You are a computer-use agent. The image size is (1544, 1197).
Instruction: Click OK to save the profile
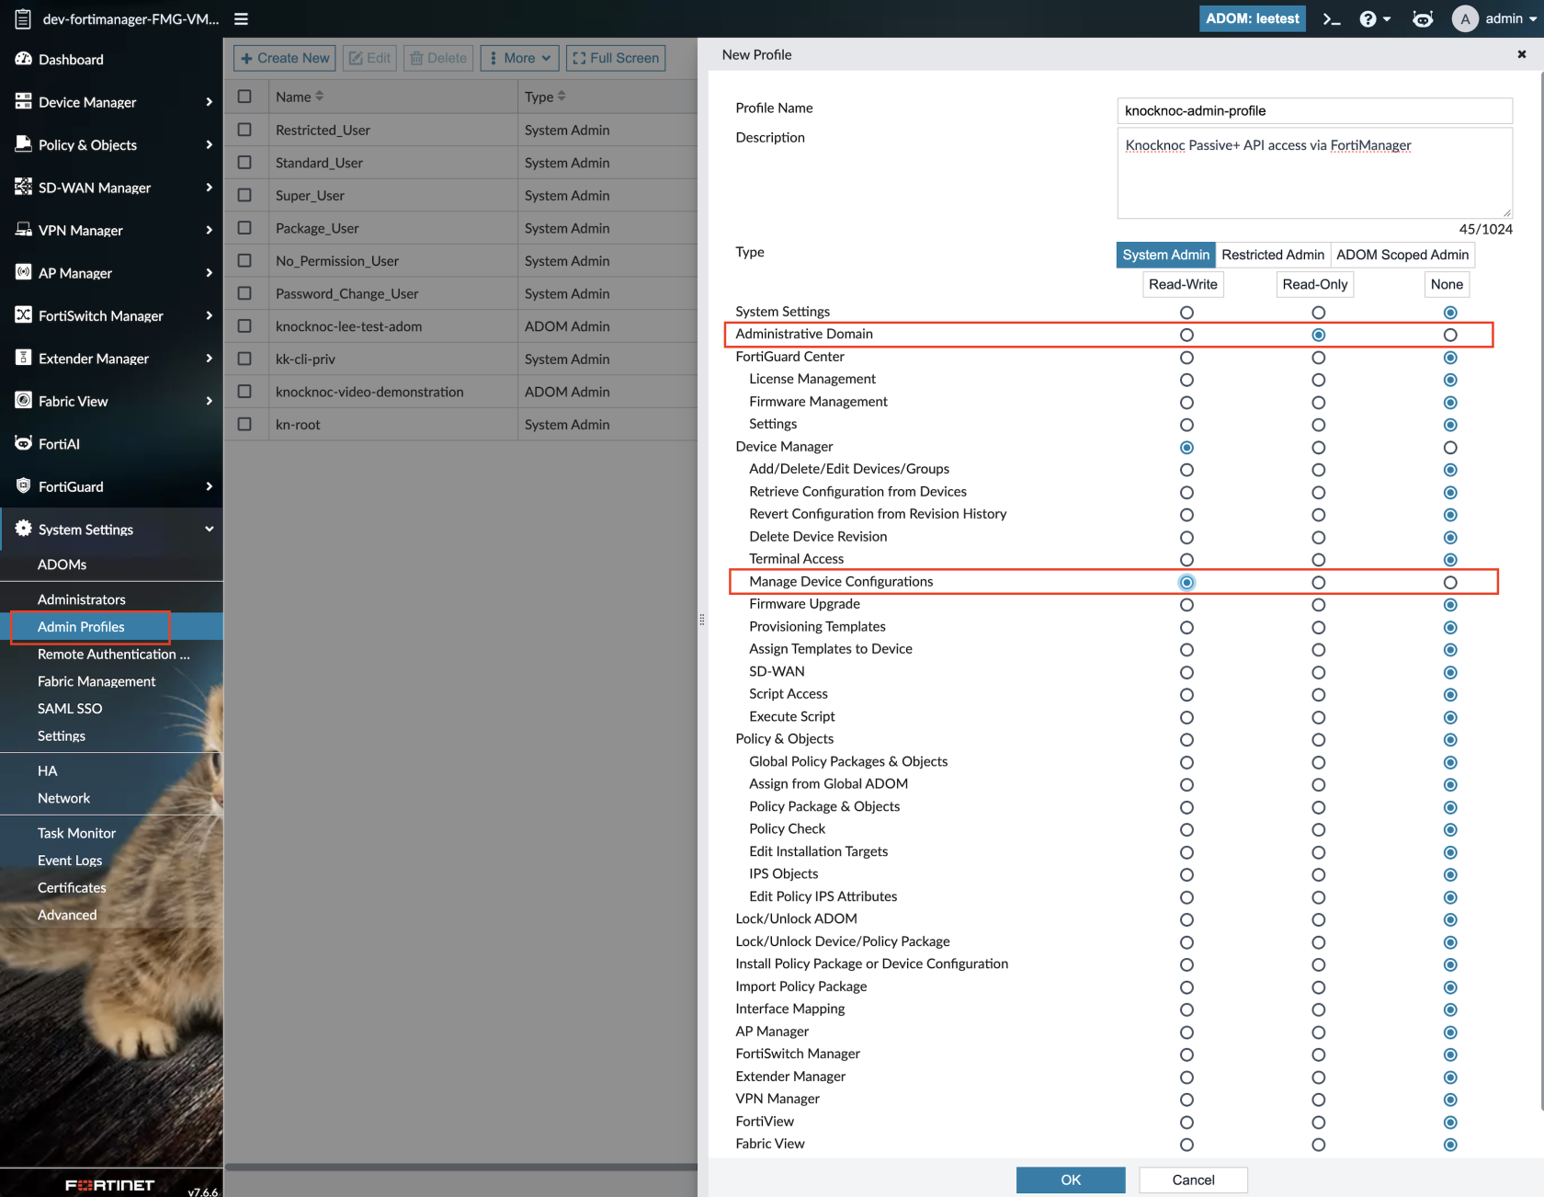pos(1071,1180)
